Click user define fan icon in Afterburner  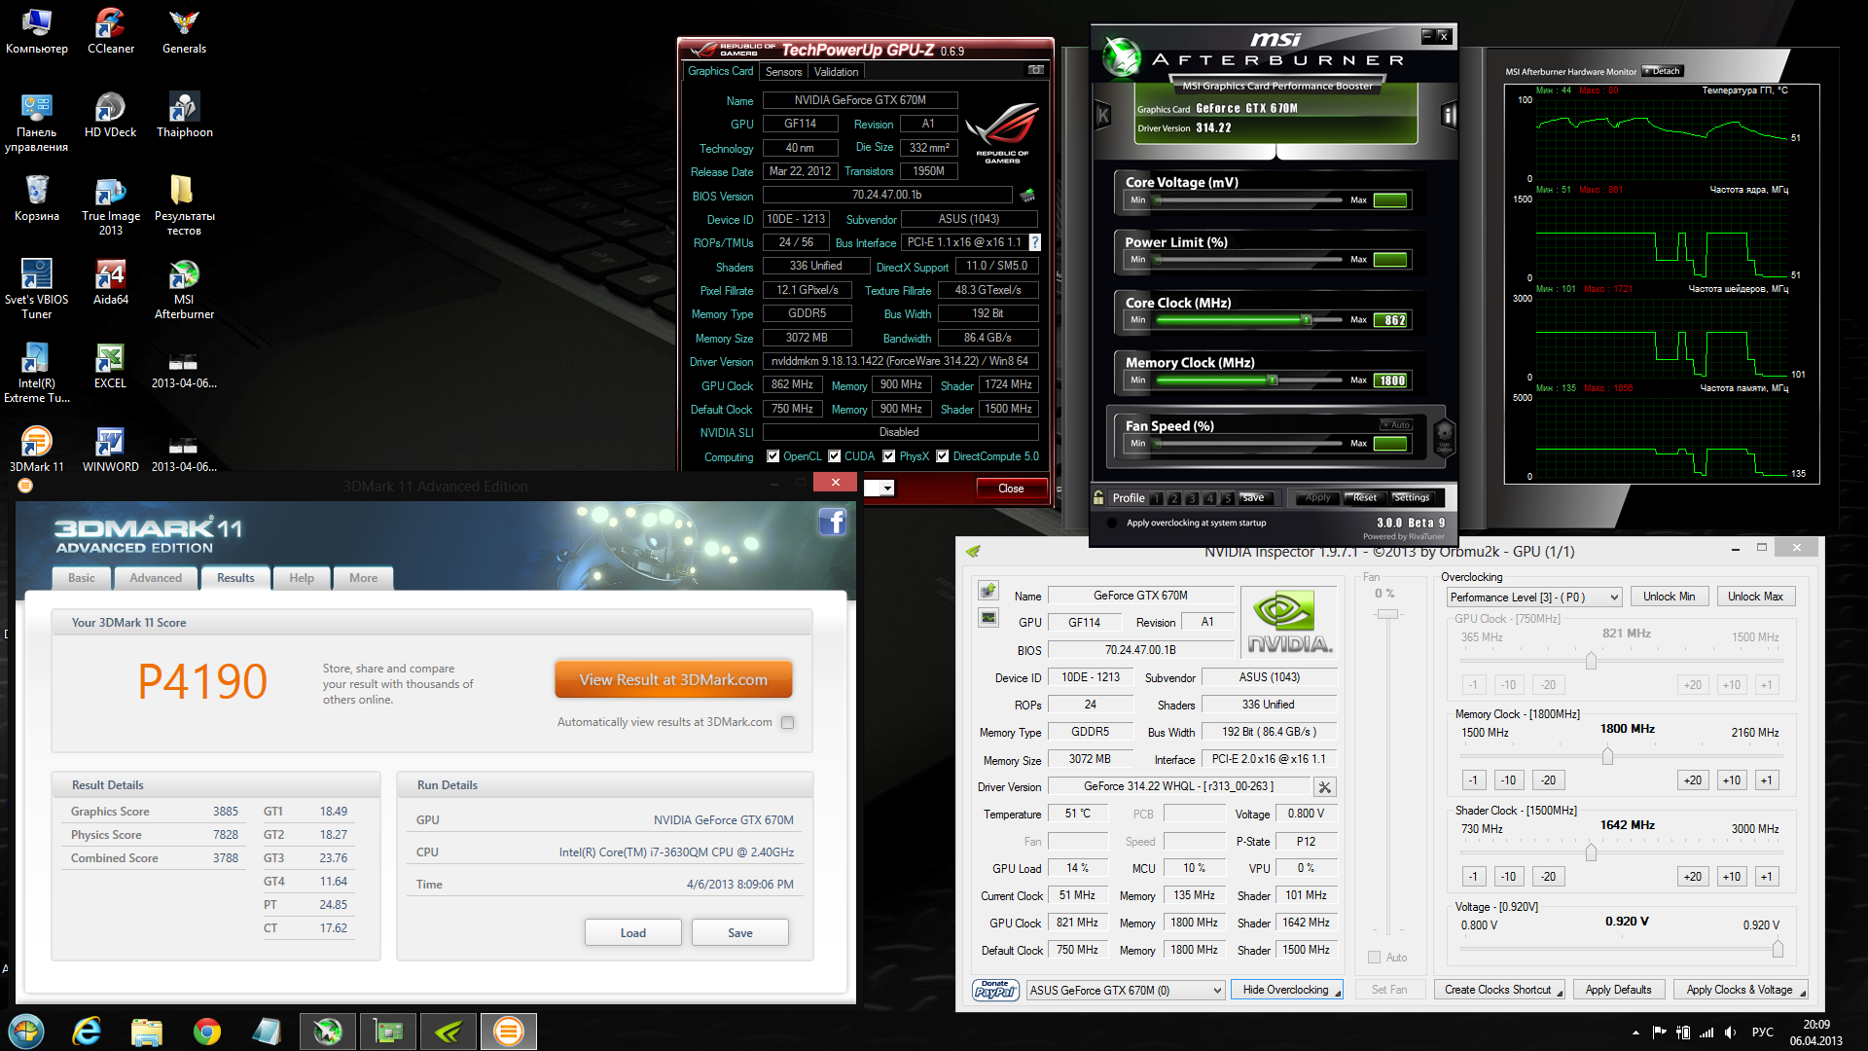(x=1444, y=437)
